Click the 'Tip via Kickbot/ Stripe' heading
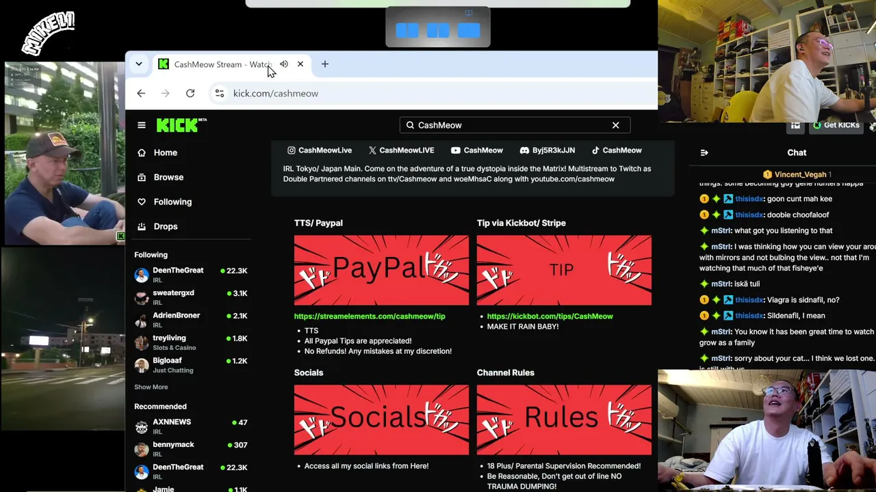This screenshot has width=876, height=492. 521,223
